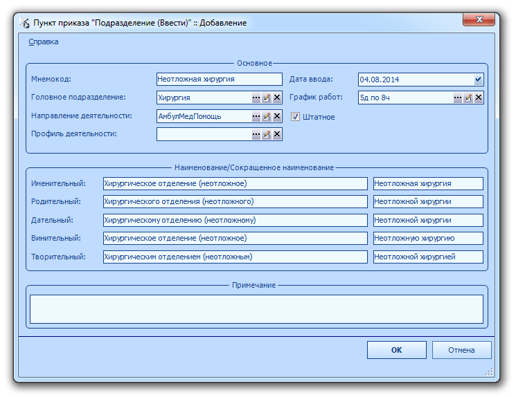Viewport: 516px width, 397px height.
Task: Close the dialog window
Action: point(479,19)
